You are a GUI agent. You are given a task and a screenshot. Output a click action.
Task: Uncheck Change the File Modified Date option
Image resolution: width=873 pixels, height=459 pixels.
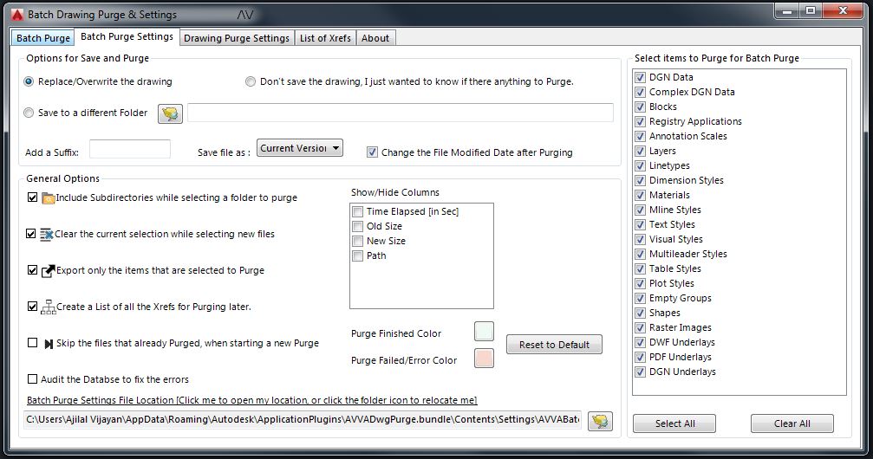(x=373, y=152)
